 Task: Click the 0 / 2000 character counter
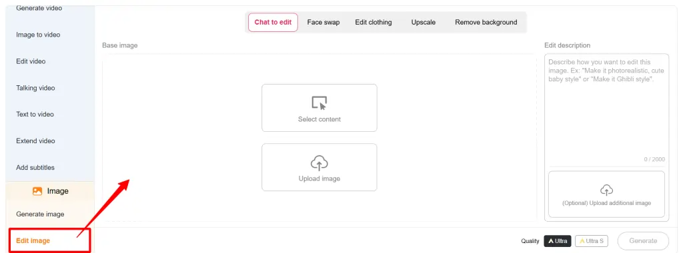[654, 160]
